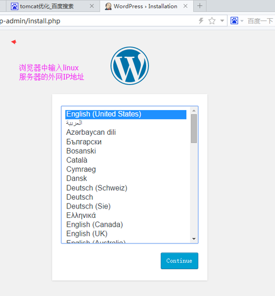Click the Baidu paw search engine icon
The width and height of the screenshot is (275, 296).
(234, 20)
